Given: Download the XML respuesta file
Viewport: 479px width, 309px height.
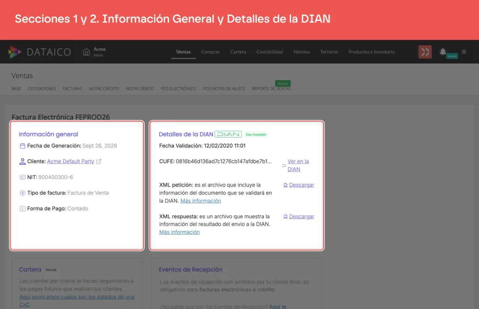Looking at the screenshot, I should point(302,216).
